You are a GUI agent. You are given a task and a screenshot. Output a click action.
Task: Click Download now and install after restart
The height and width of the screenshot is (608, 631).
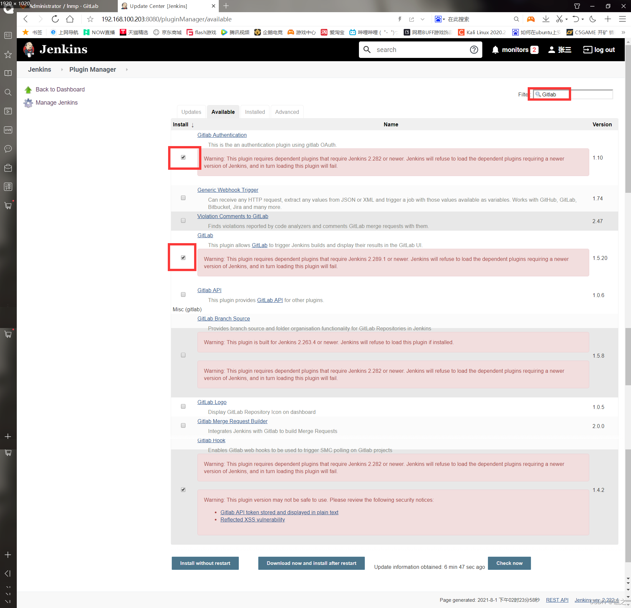(x=312, y=563)
